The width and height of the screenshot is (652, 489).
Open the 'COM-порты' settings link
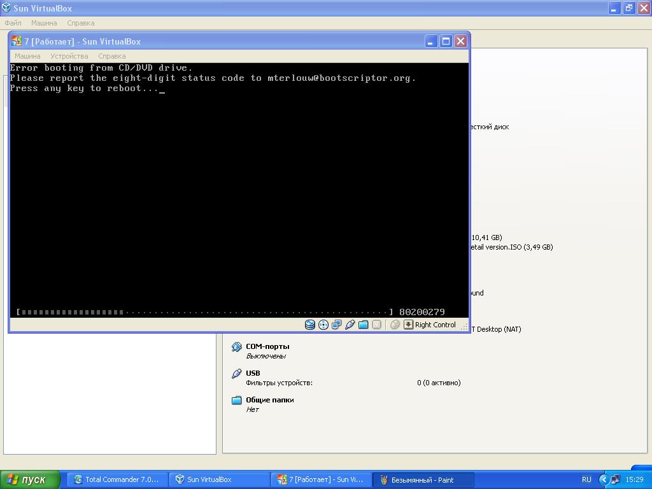pyautogui.click(x=267, y=346)
